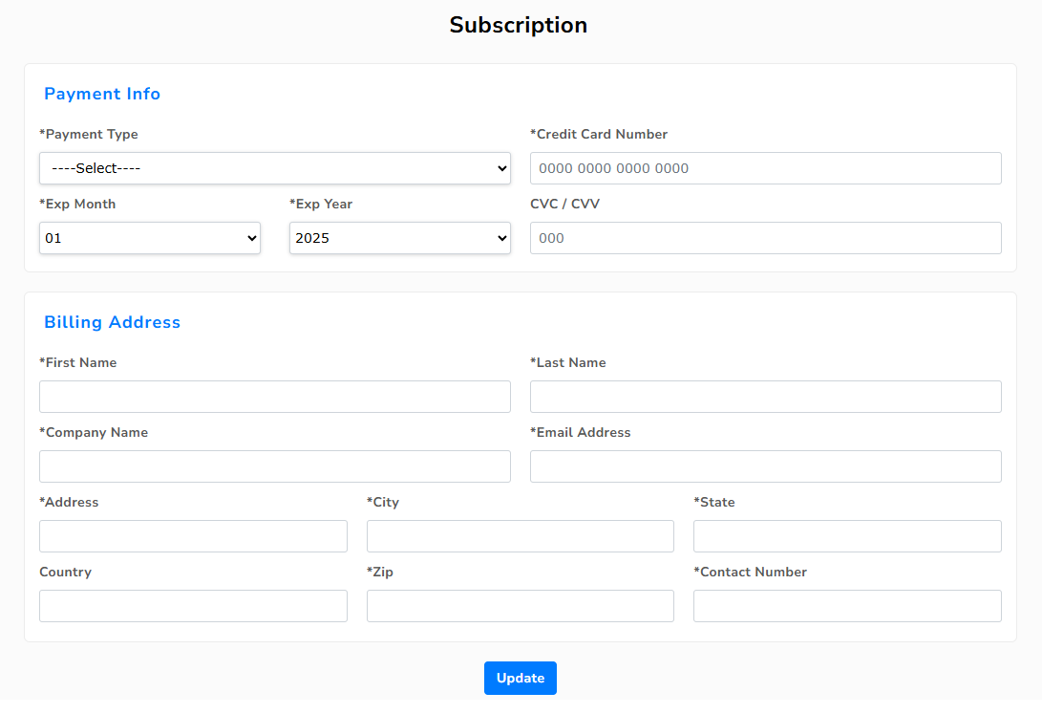Open the Exp Year dropdown
1042x714 pixels.
(x=399, y=238)
